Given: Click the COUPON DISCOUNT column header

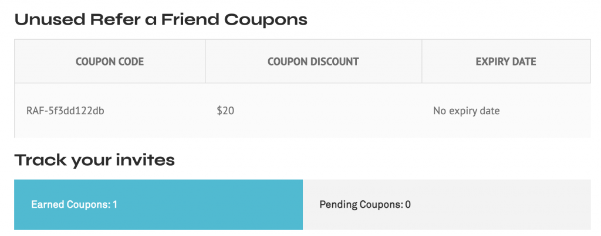Looking at the screenshot, I should click(313, 61).
